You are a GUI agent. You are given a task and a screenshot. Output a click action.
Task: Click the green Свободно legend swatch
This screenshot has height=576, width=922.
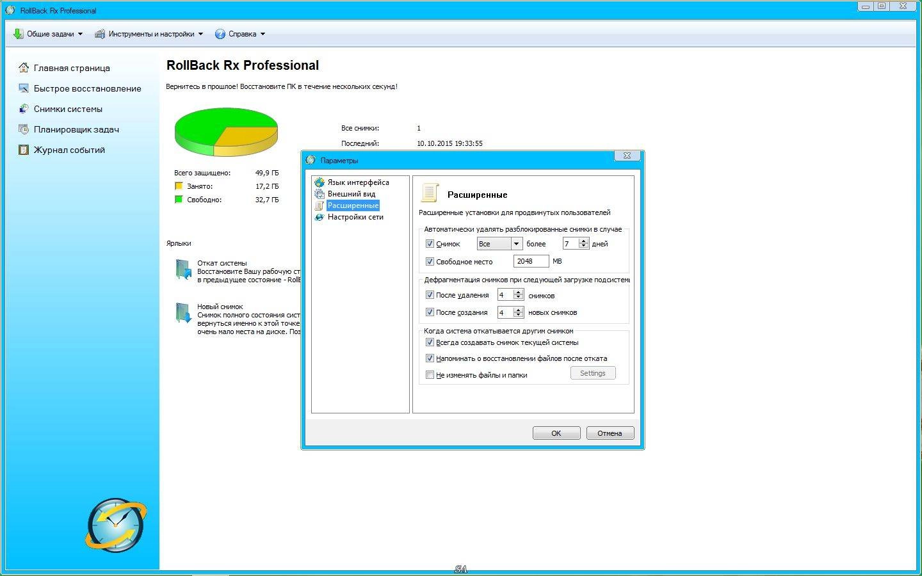click(179, 200)
